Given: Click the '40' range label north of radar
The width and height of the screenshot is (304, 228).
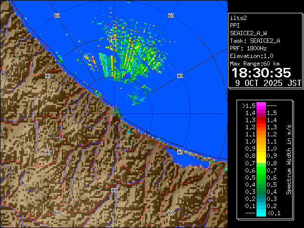Looking at the screenshot, I should click(x=114, y=37).
